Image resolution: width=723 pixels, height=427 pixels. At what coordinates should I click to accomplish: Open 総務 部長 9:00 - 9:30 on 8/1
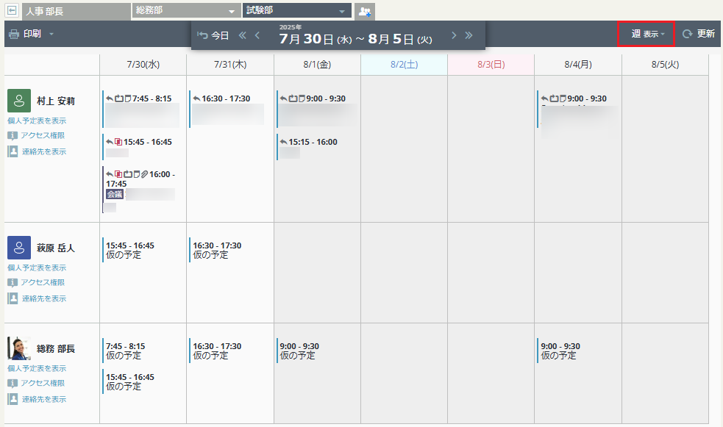299,351
